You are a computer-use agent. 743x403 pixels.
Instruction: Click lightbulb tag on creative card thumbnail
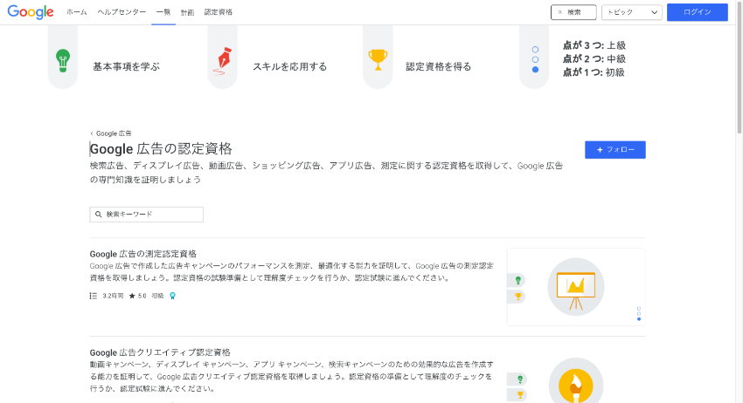point(517,379)
